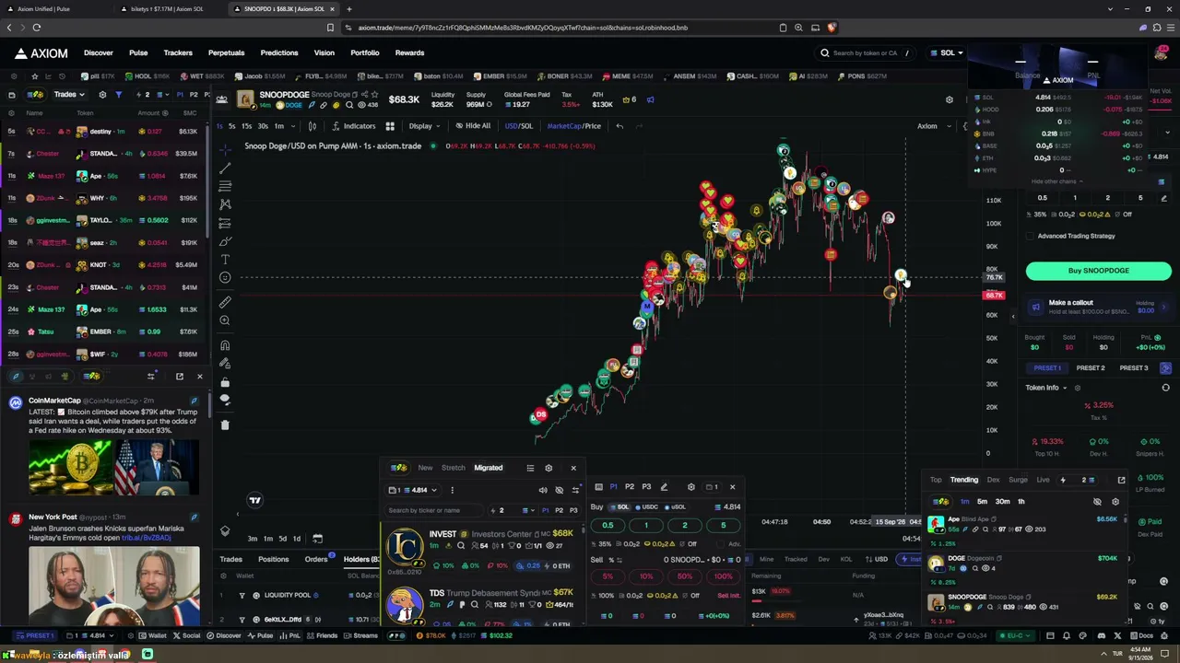Close the quick buy/sell popup
Screen dimensions: 1180x663
click(733, 487)
